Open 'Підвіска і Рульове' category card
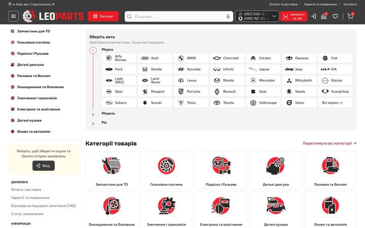 pos(221,170)
